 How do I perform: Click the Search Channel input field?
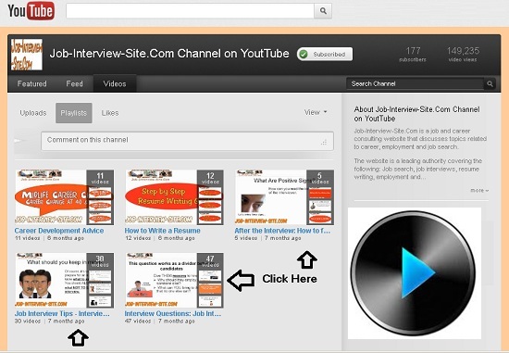coord(416,84)
